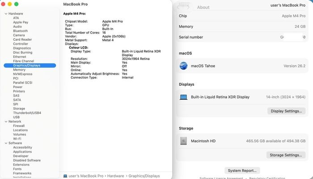Select Developer under Software
313x179 pixels.
(21, 156)
